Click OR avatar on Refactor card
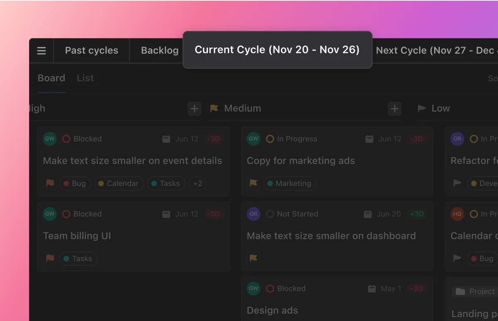 tap(457, 139)
